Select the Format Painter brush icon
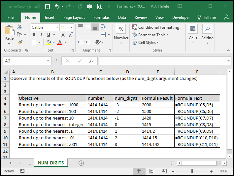Viewport: 234px width, 176px height. 20,42
